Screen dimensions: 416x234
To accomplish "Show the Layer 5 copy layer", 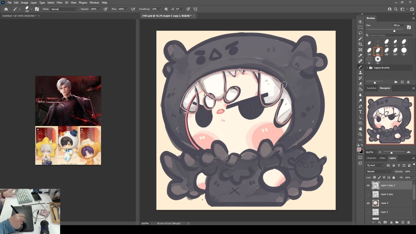I will 368,194.
